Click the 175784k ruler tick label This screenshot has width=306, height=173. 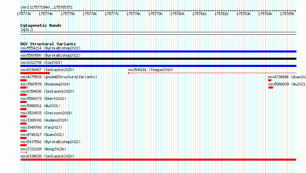265,14
